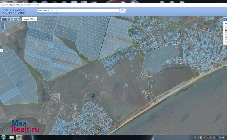Click the print map icon
Image resolution: width=227 pixels, height=140 pixels.
(x=13, y=20)
